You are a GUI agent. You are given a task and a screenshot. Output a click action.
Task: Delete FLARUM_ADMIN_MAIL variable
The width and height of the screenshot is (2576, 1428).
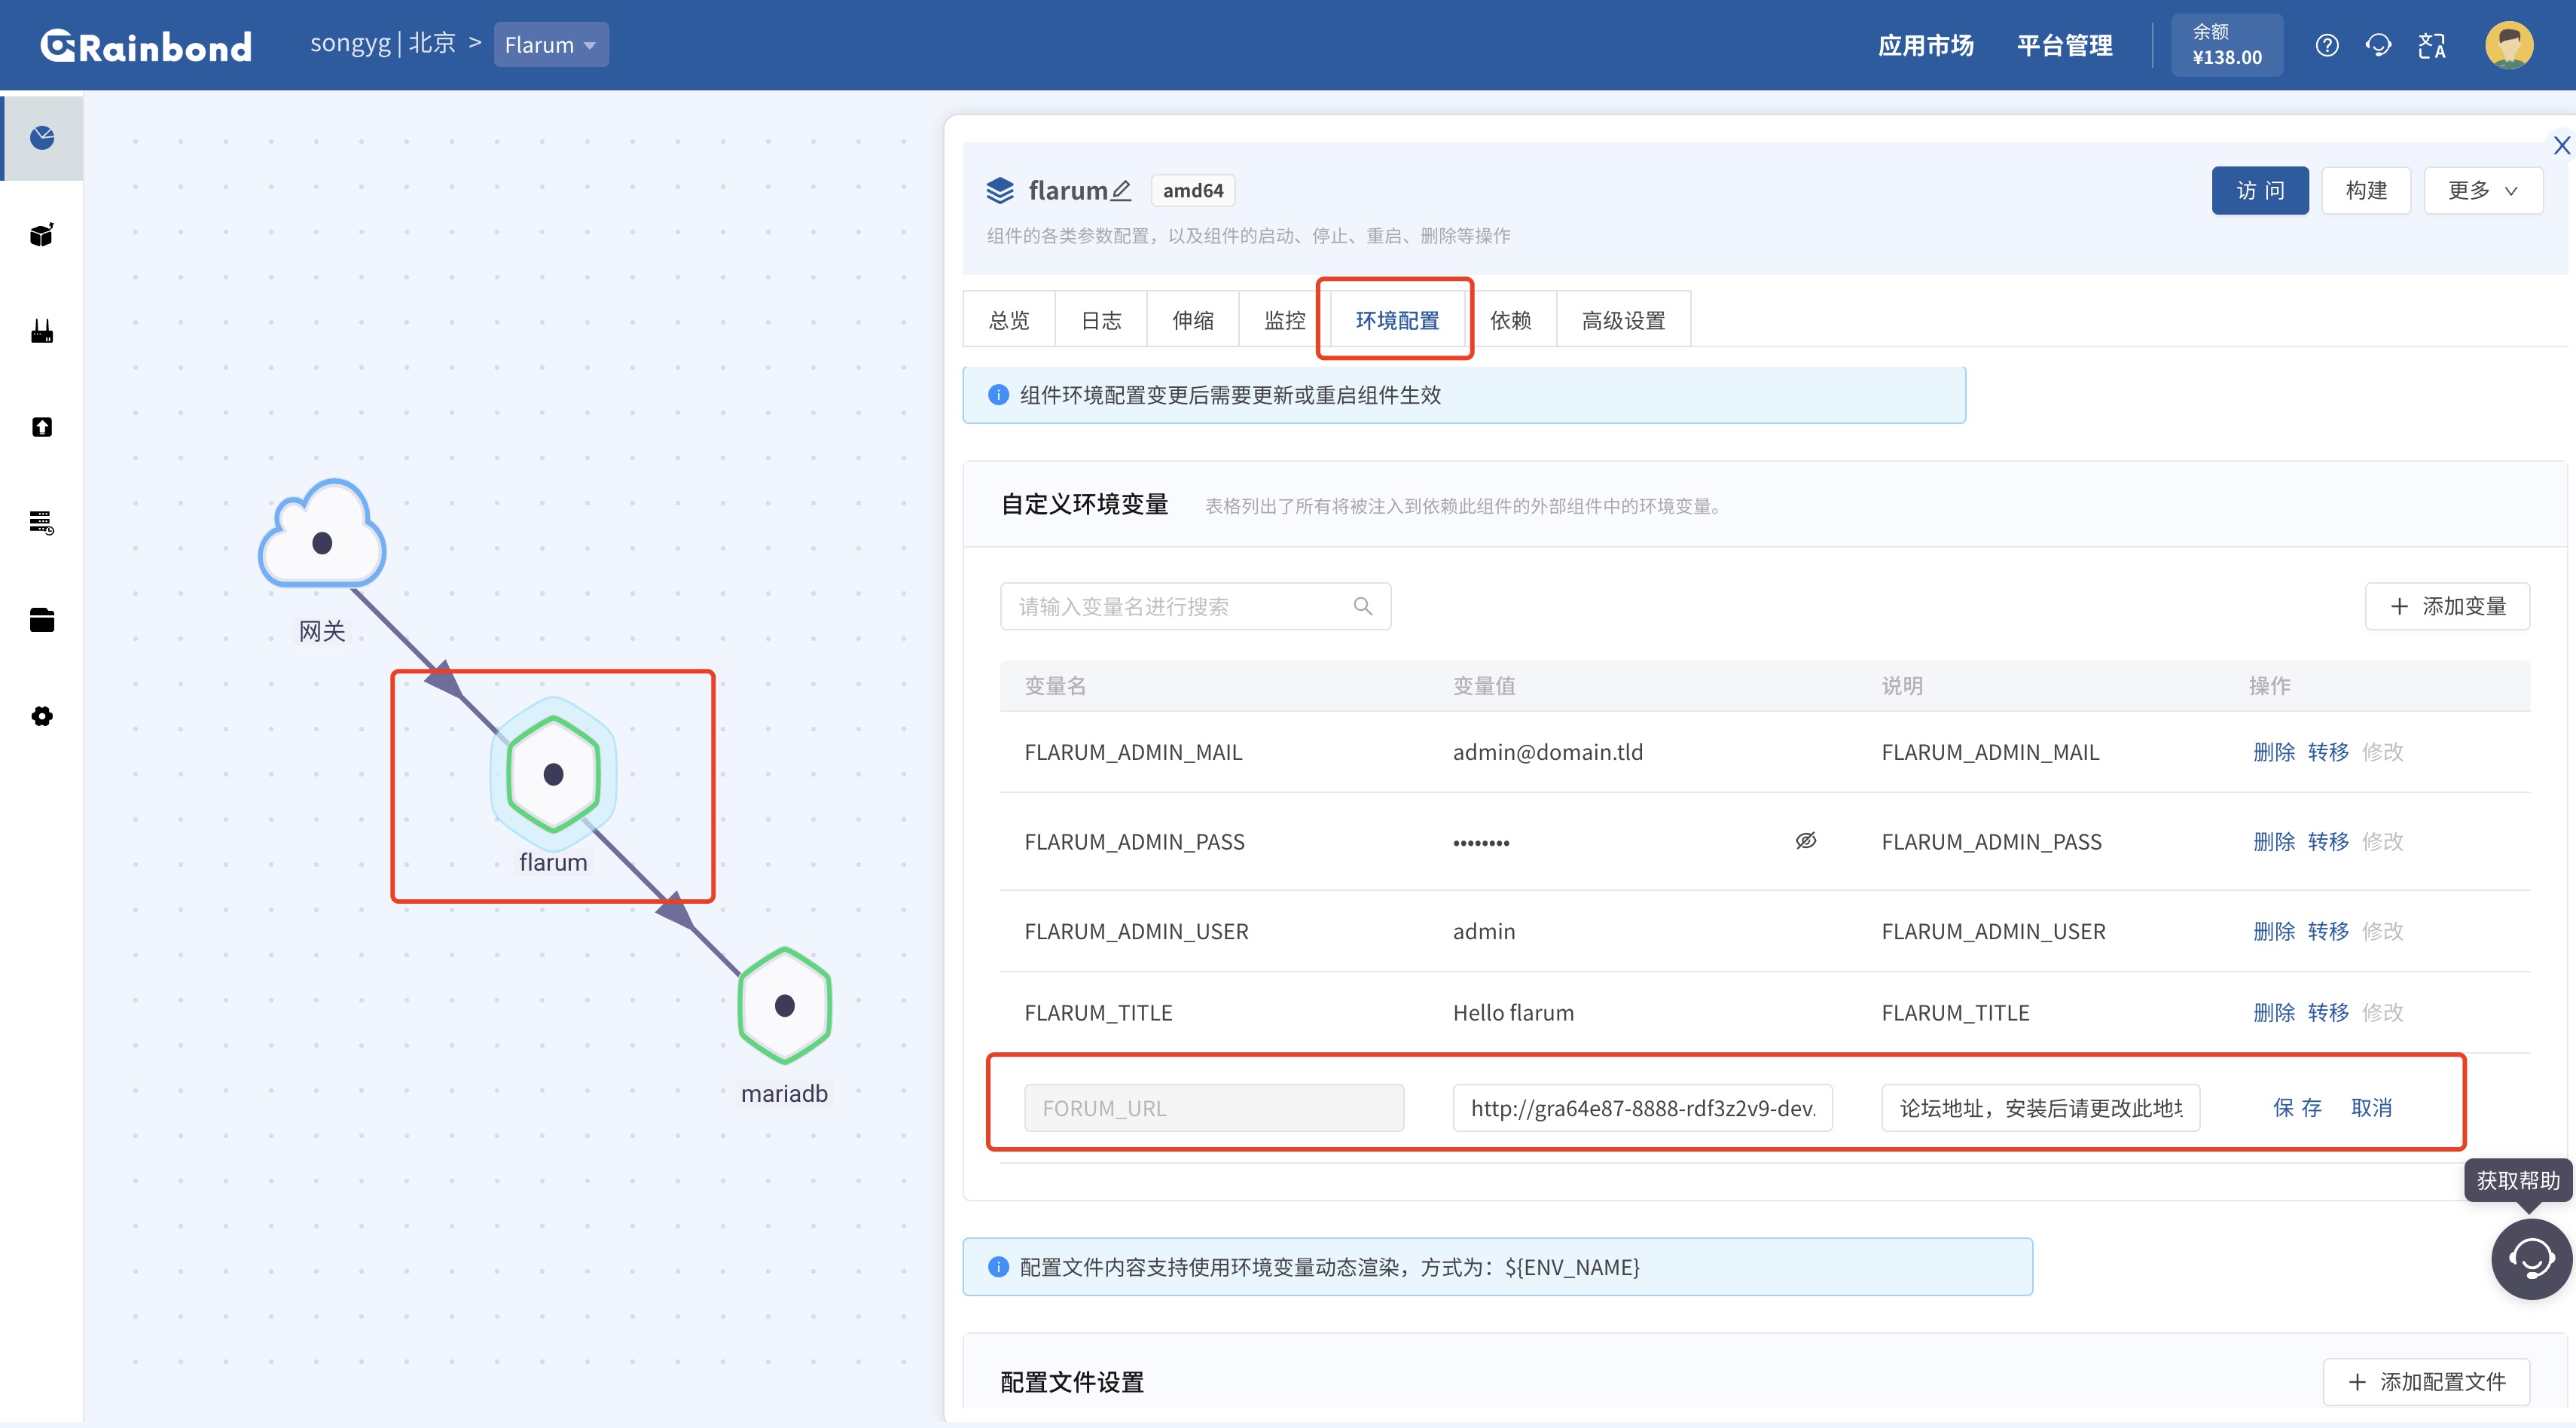[2273, 751]
